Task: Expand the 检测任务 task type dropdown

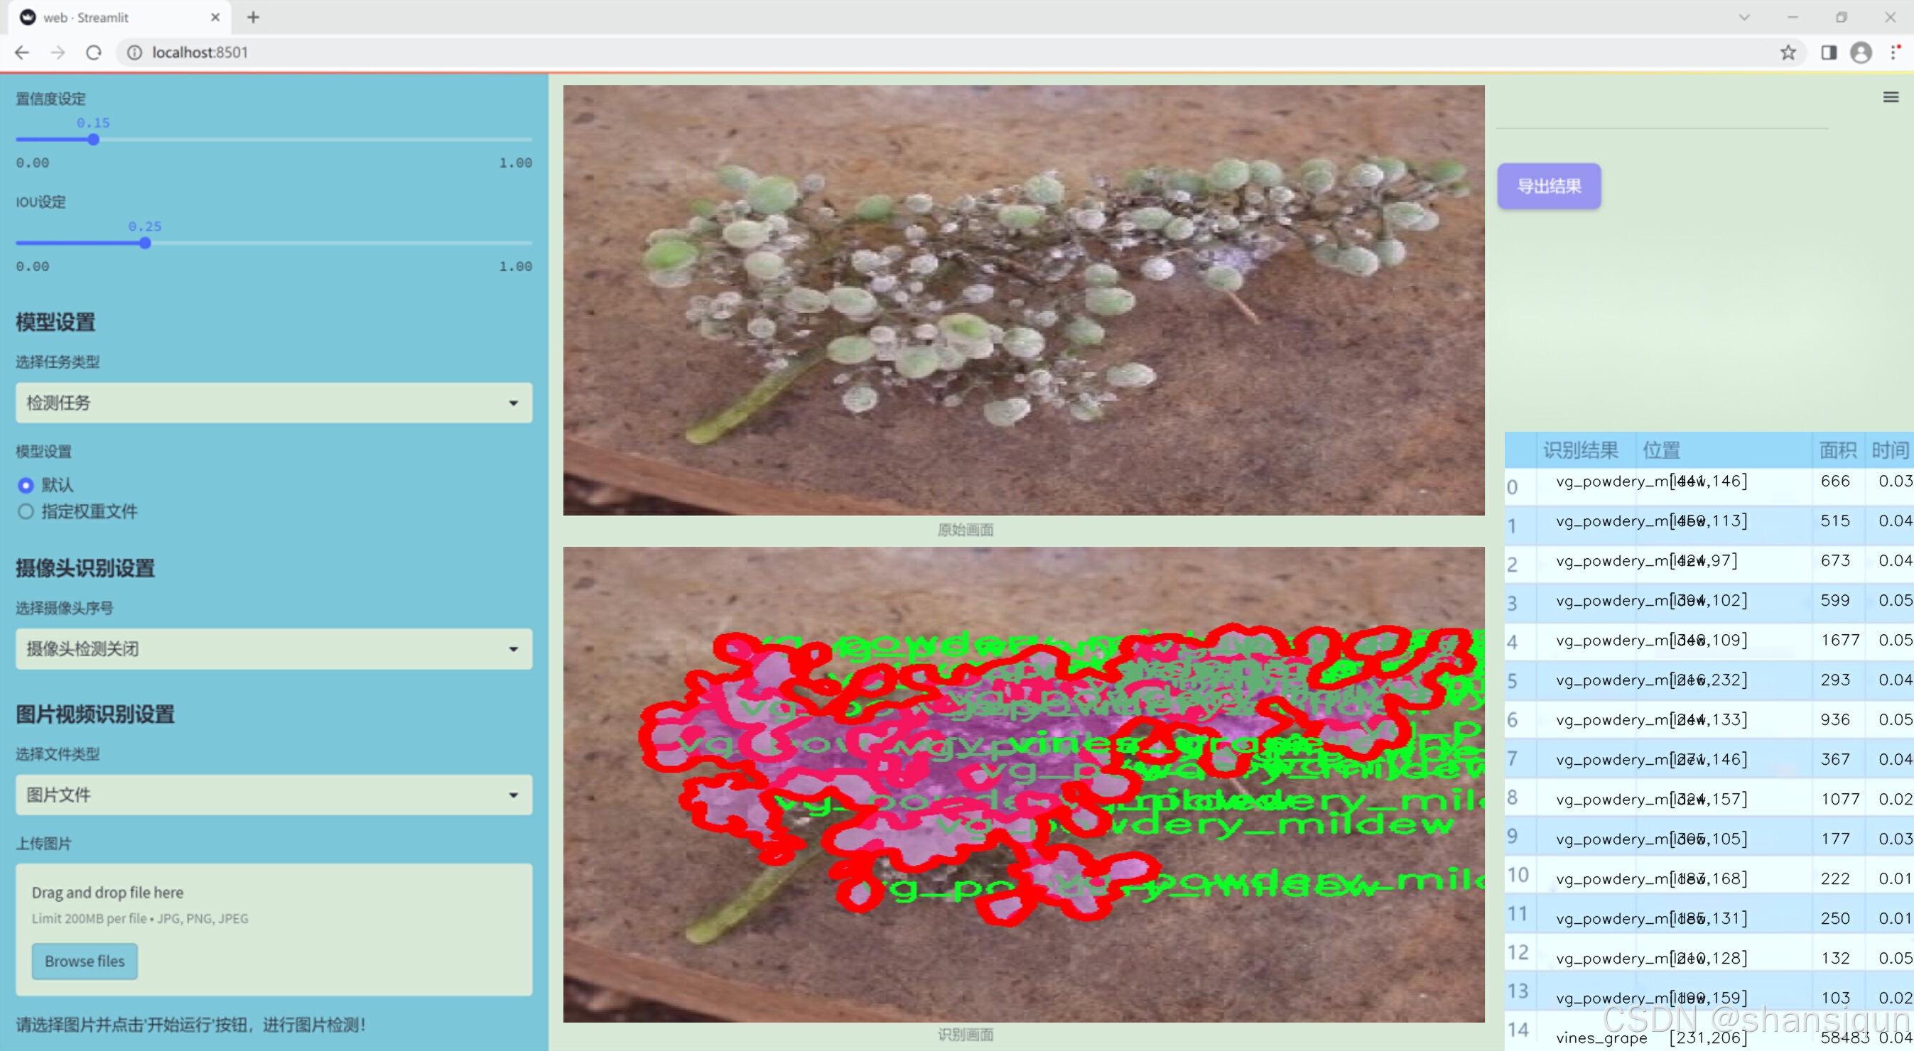Action: (274, 403)
